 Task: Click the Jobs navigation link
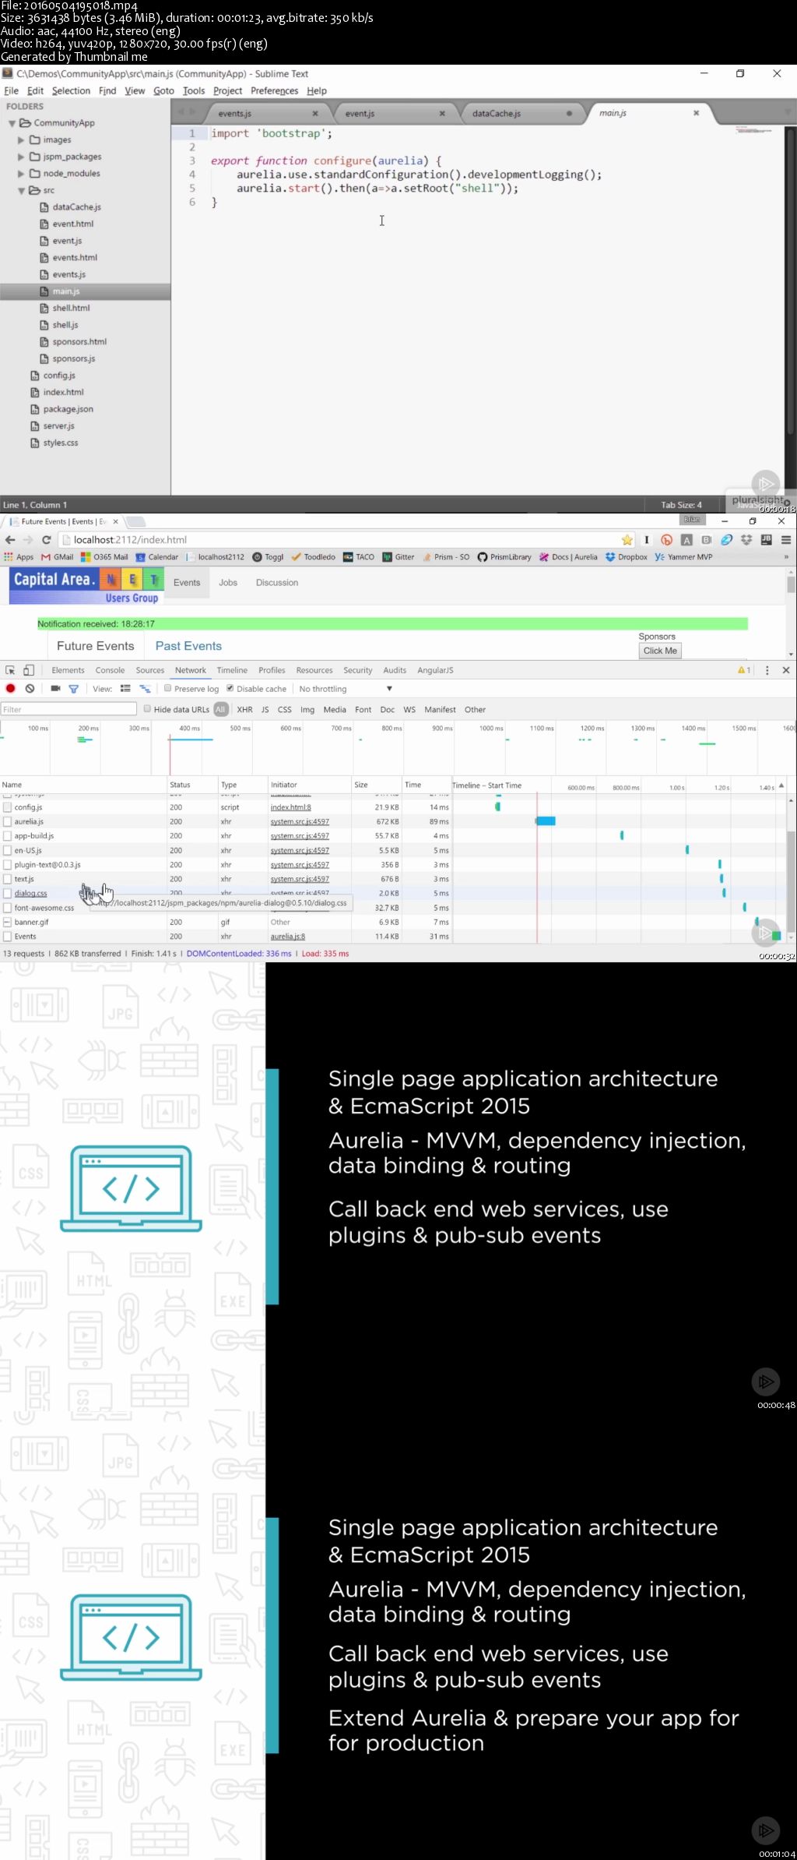tap(228, 583)
